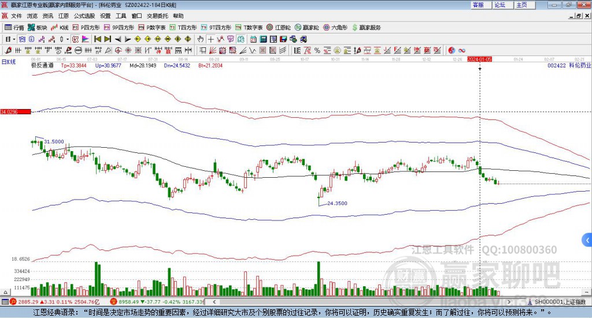Jump to last bar with skip-forward icon
592x318 pixels.
(108, 39)
